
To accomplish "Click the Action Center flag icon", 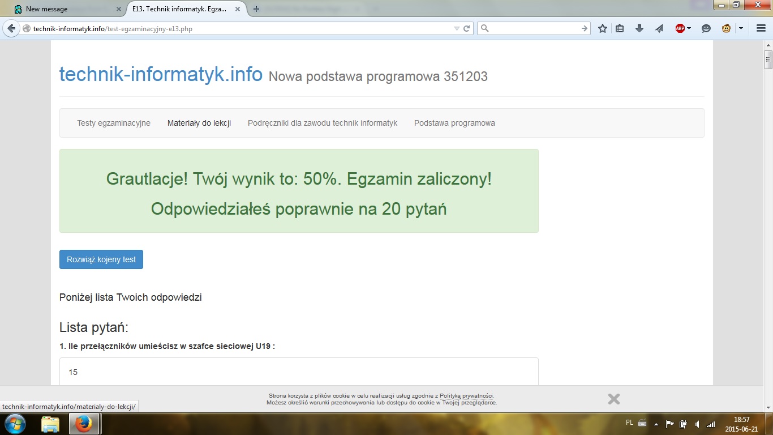I will [669, 423].
